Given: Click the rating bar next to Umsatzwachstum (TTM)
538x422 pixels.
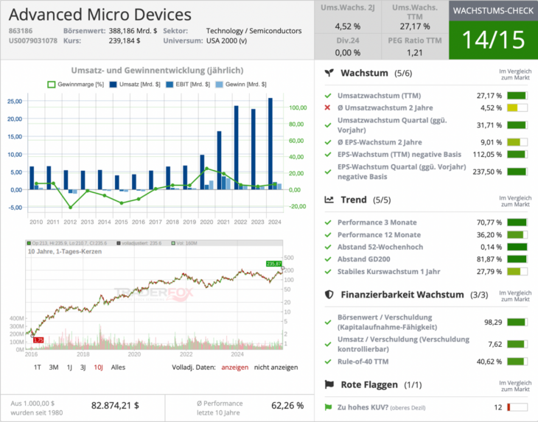Looking at the screenshot, I should coord(517,96).
